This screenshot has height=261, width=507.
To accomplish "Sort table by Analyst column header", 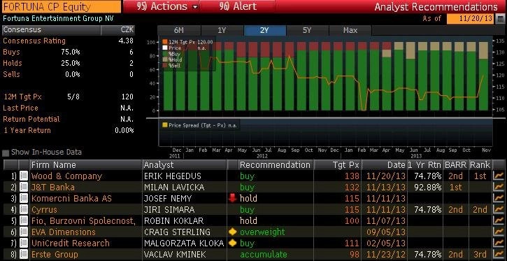I will [185, 165].
